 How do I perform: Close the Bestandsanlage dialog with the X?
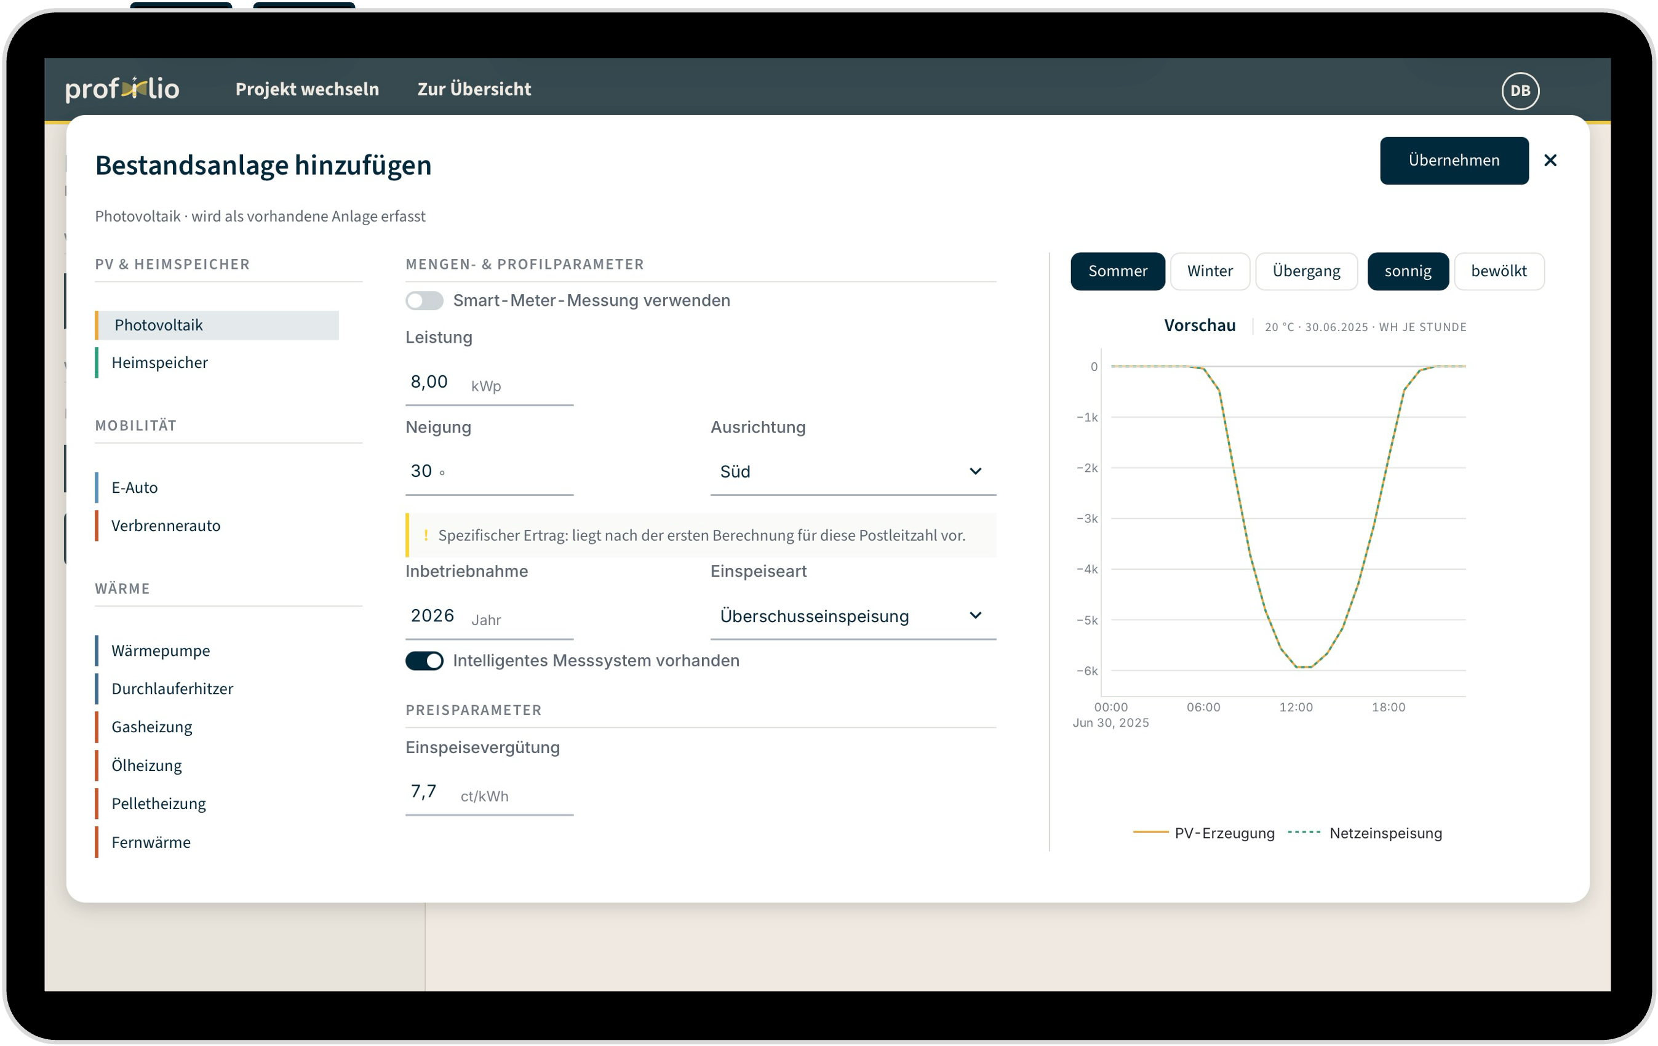[x=1550, y=161]
